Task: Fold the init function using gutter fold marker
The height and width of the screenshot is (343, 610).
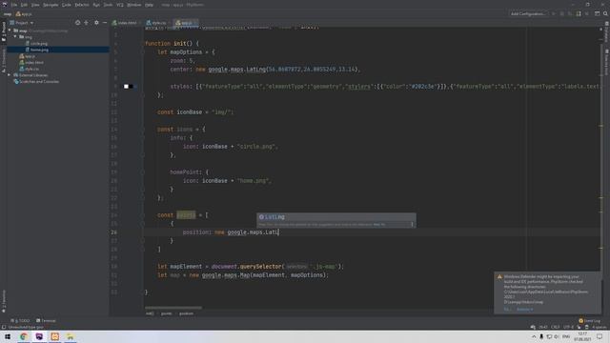Action: [143, 44]
